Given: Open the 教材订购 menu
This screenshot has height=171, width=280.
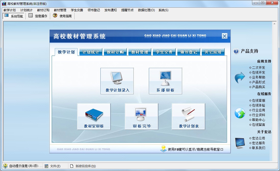Looking at the screenshot, I should (x=43, y=10).
